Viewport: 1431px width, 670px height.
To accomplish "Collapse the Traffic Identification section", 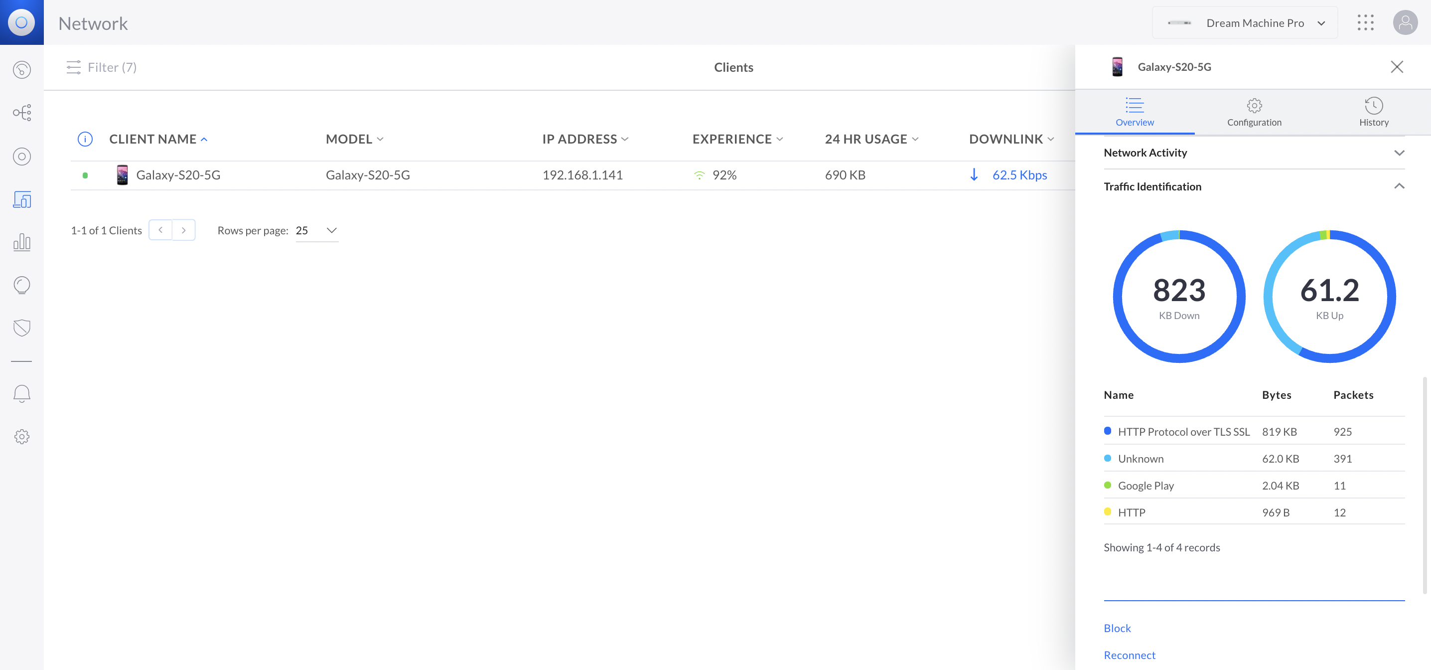I will [1254, 186].
